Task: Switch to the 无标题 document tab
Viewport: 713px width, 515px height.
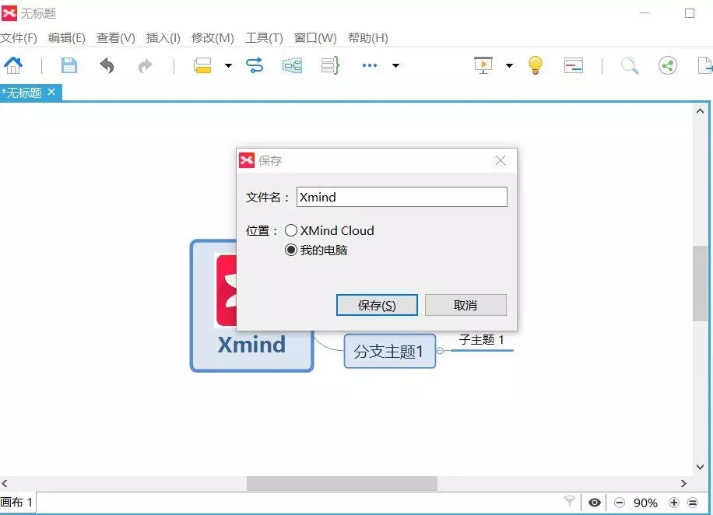Action: (23, 92)
